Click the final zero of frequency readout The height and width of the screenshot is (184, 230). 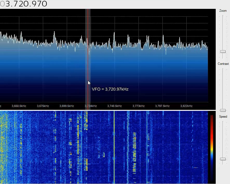click(x=44, y=4)
